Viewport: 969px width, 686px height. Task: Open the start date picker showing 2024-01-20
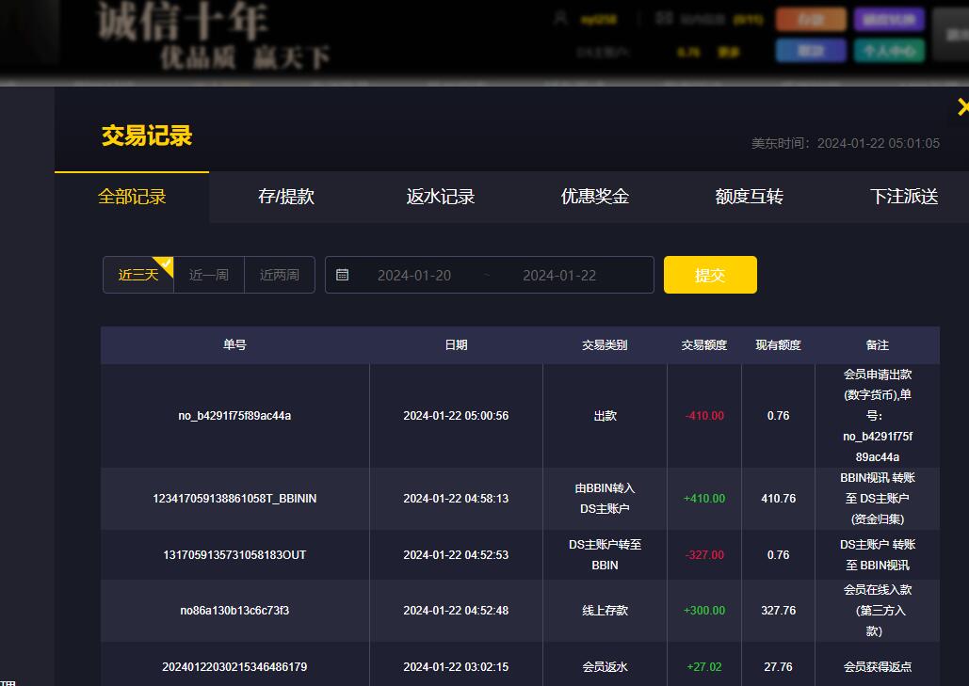414,275
